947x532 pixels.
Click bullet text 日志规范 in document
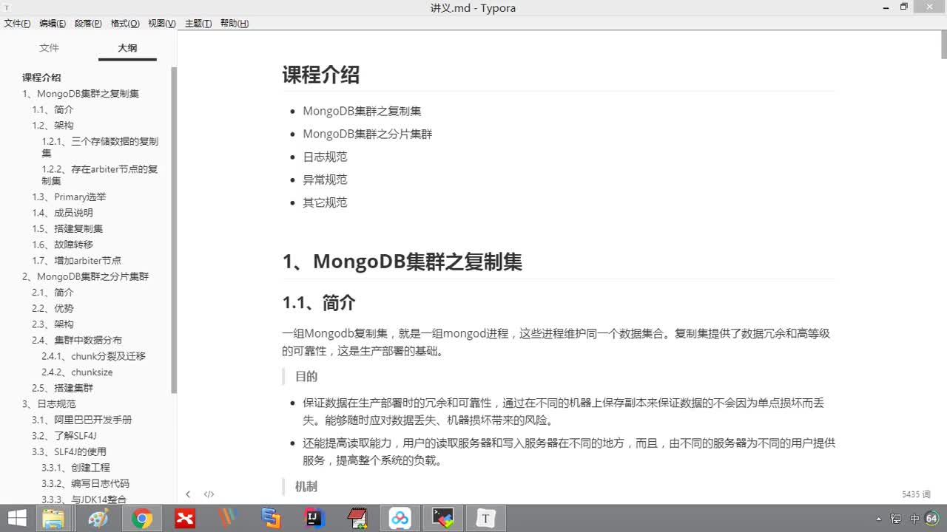[x=325, y=157]
